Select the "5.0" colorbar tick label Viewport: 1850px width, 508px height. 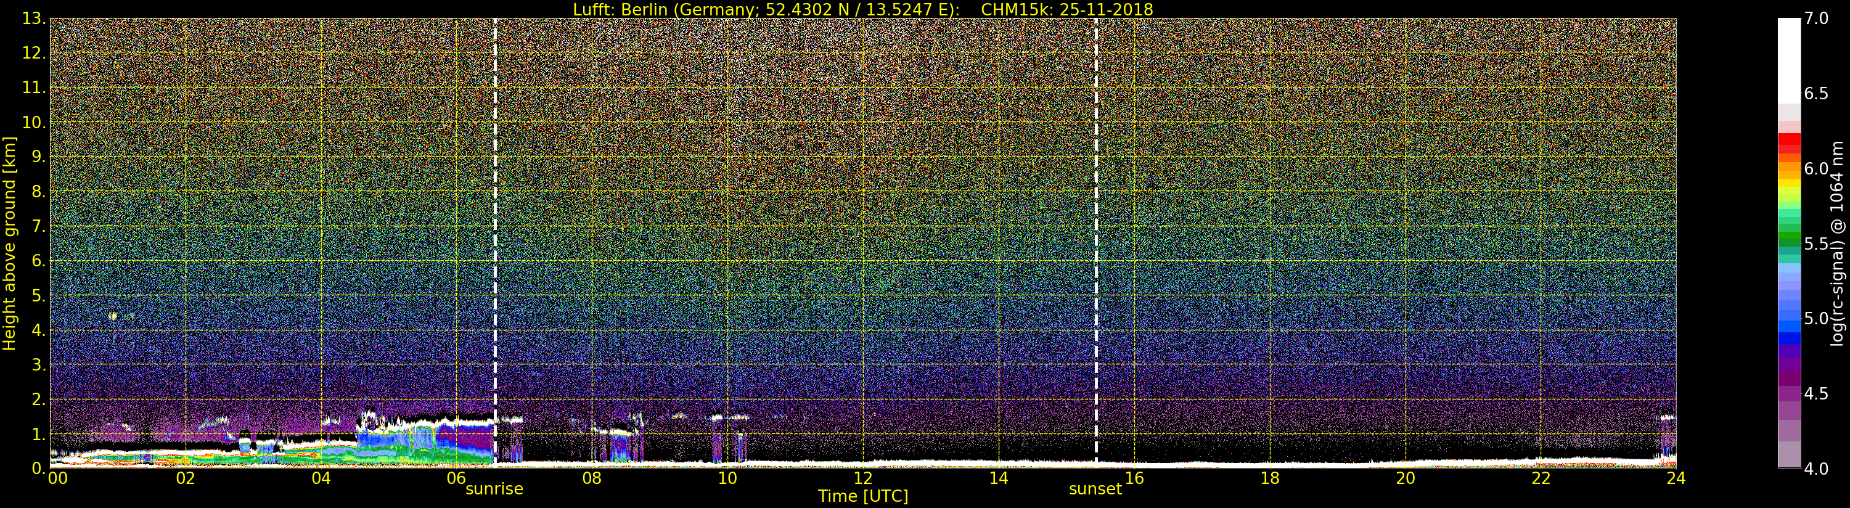click(1815, 318)
